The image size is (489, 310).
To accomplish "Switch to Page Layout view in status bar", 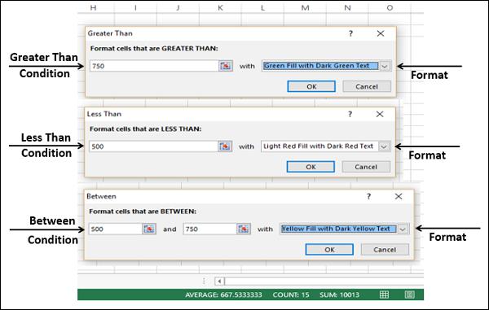I will [x=409, y=295].
